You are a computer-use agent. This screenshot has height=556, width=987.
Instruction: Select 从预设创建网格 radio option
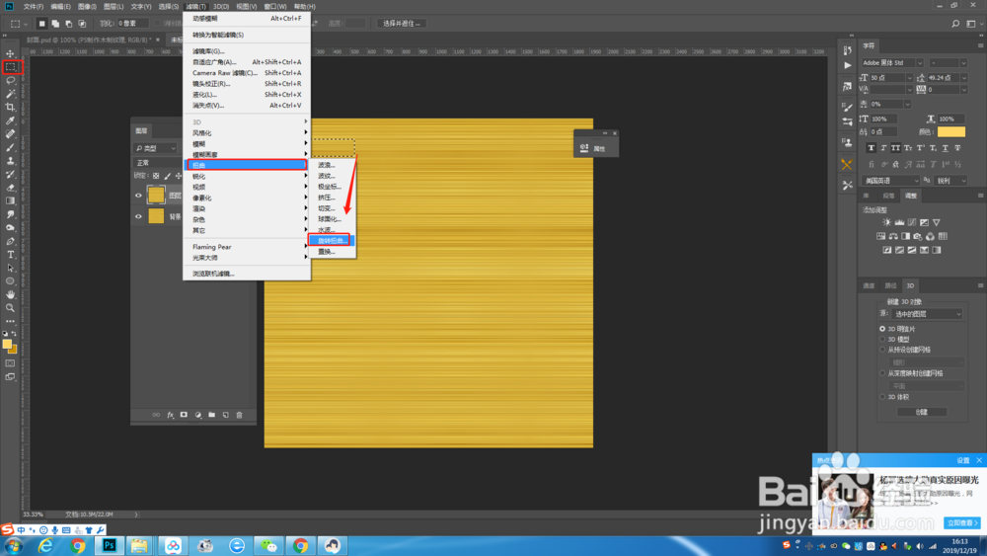click(x=882, y=350)
